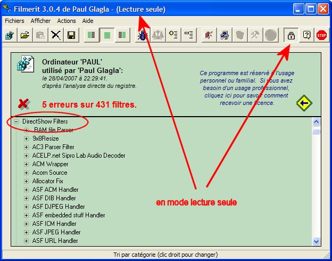Image resolution: width=332 pixels, height=261 pixels.
Task: Expand the ACM Wrapper node
Action: tap(26, 164)
